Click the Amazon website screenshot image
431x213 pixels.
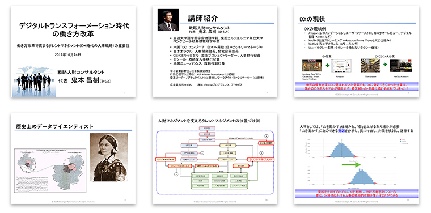pyautogui.click(x=341, y=66)
